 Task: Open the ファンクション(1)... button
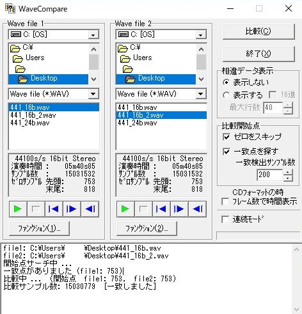pos(40,228)
